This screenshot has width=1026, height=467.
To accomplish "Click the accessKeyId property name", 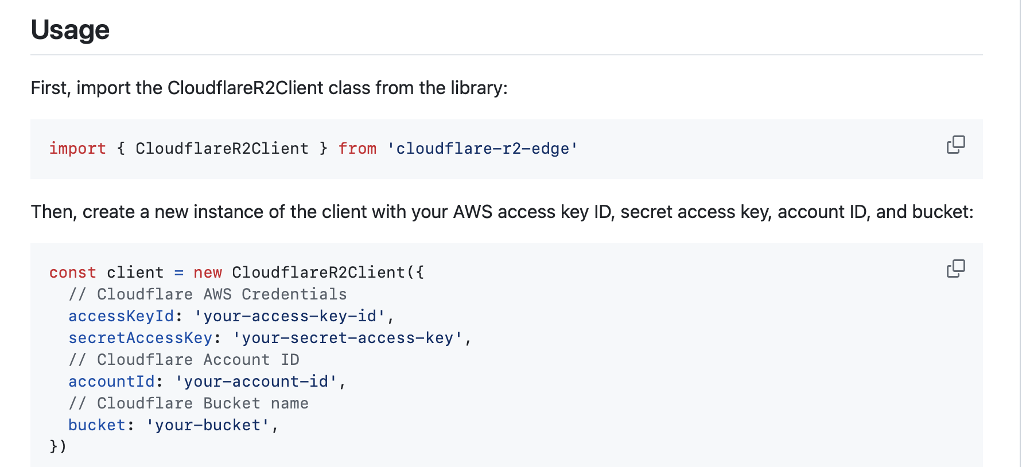I will pyautogui.click(x=121, y=316).
